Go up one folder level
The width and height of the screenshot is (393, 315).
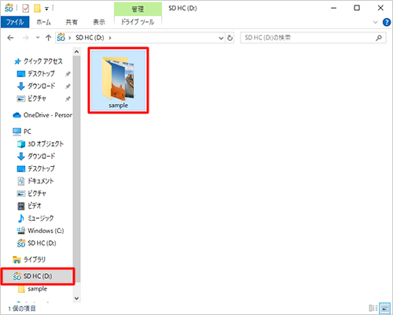(x=48, y=38)
